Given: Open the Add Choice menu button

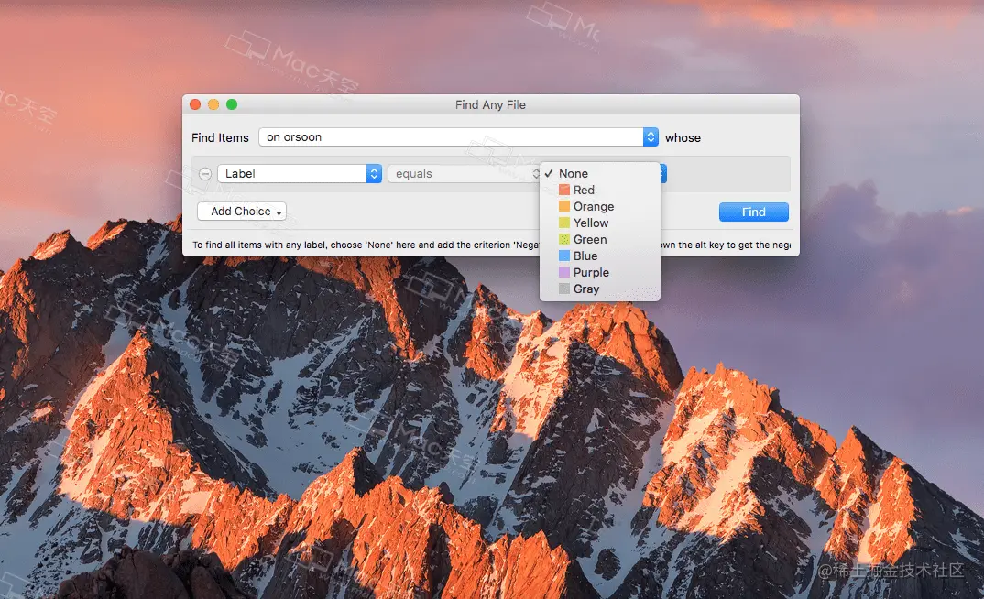Looking at the screenshot, I should pos(242,212).
